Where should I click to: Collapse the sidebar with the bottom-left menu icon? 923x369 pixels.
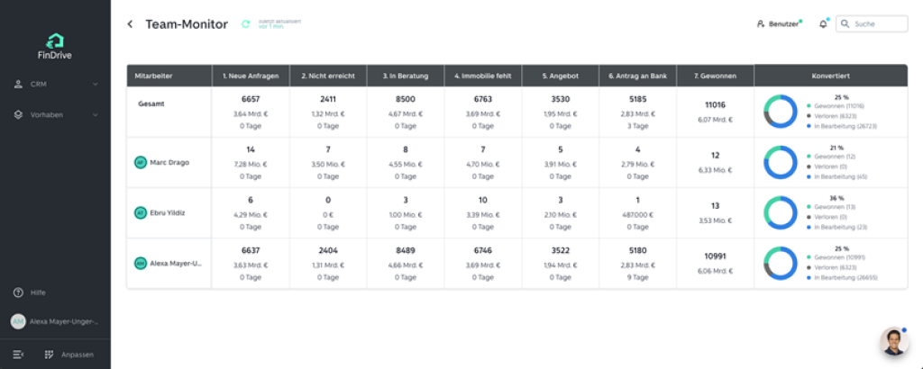tap(18, 355)
